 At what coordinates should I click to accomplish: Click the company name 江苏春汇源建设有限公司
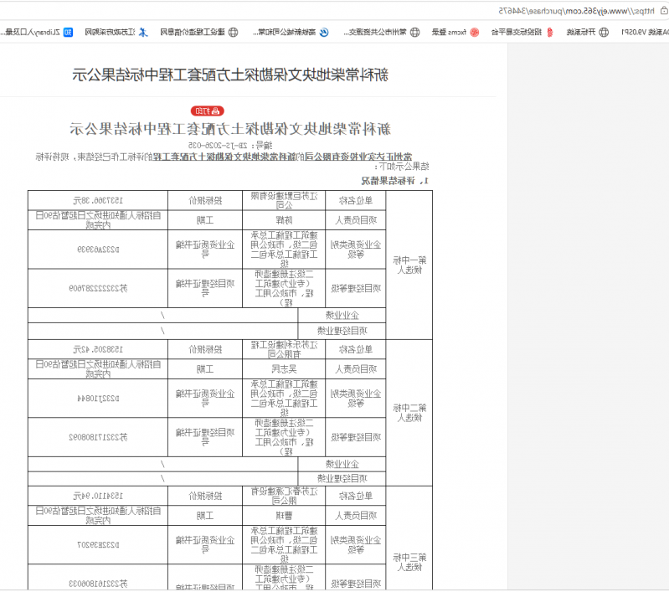click(284, 496)
